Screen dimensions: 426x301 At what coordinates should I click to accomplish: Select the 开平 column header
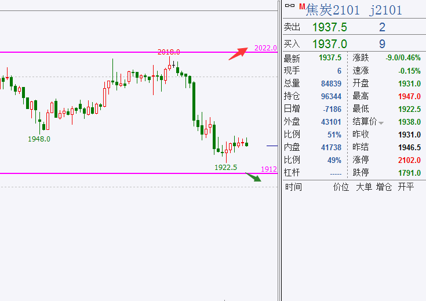coord(406,187)
